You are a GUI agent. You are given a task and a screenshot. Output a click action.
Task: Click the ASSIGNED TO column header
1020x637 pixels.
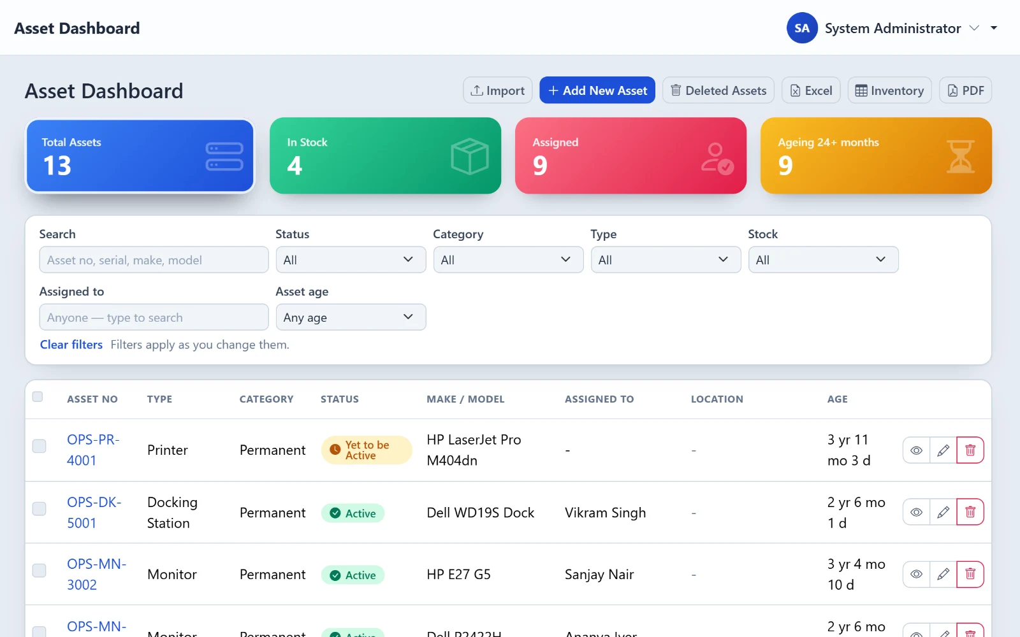pyautogui.click(x=599, y=399)
